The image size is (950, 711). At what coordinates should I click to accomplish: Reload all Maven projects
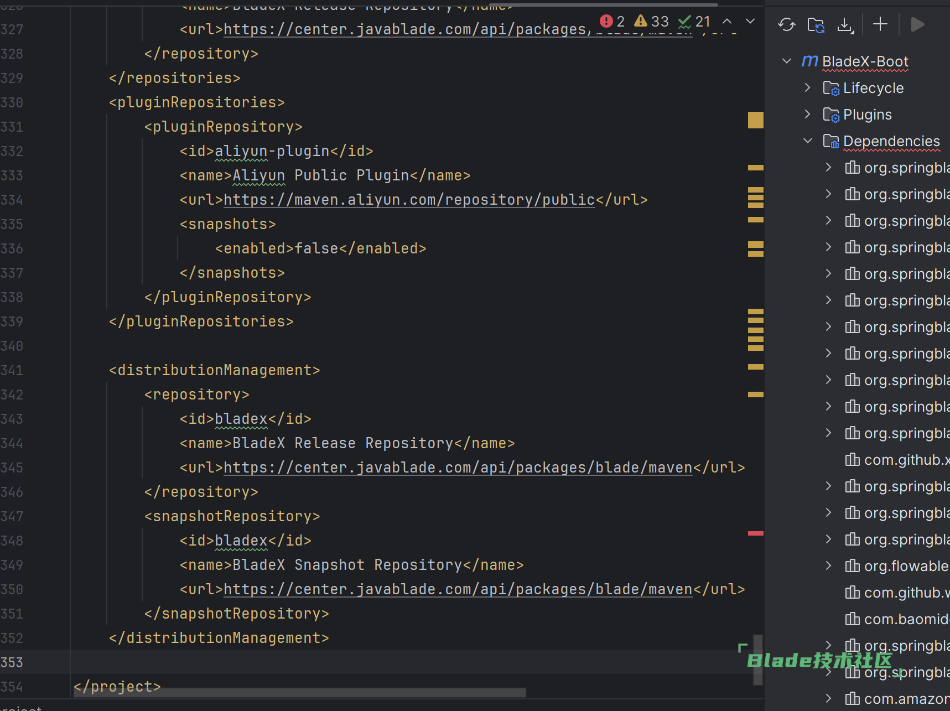(786, 24)
